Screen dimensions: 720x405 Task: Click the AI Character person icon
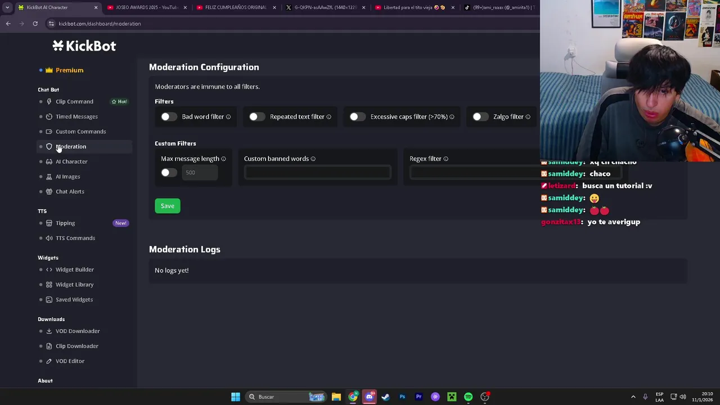(49, 161)
